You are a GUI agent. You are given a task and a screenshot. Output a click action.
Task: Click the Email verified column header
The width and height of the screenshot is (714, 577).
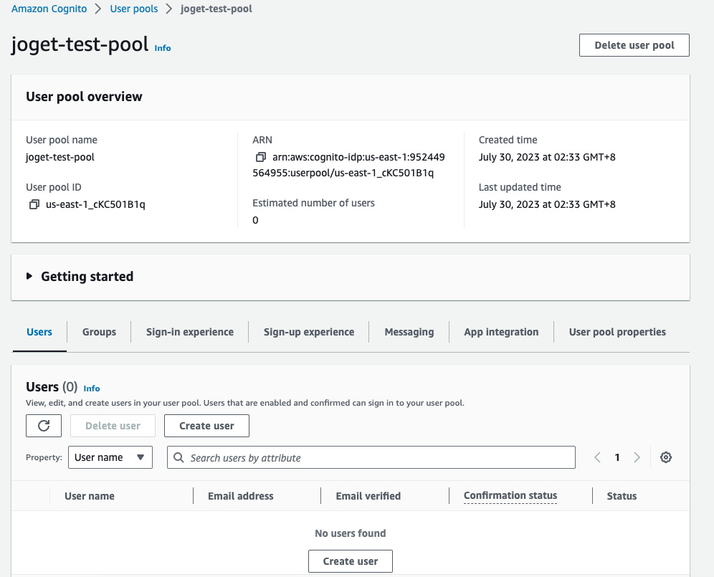[368, 496]
